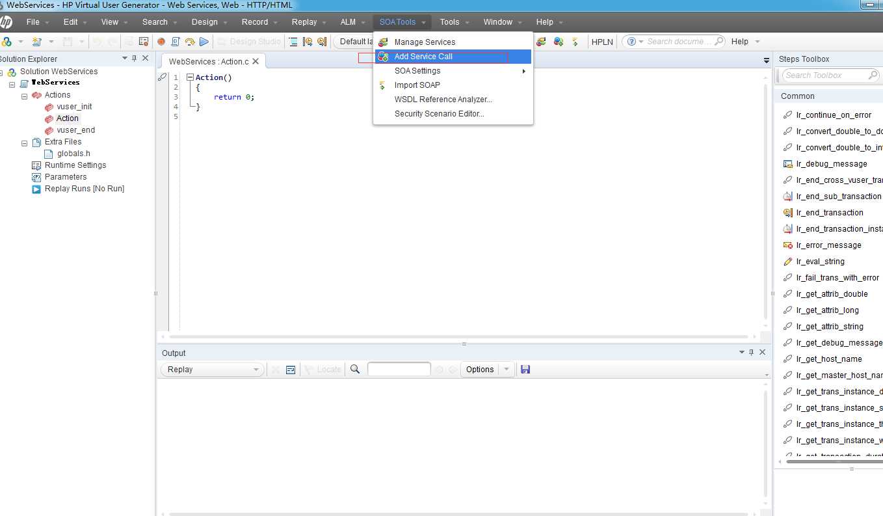The height and width of the screenshot is (516, 883).
Task: Click the lr_error_message step icon
Action: 787,245
